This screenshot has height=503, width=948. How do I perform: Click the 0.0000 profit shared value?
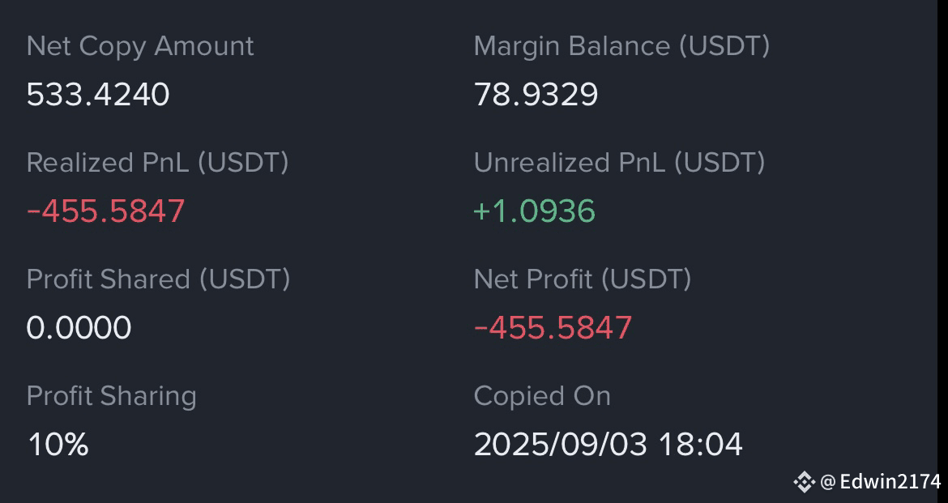pos(79,328)
